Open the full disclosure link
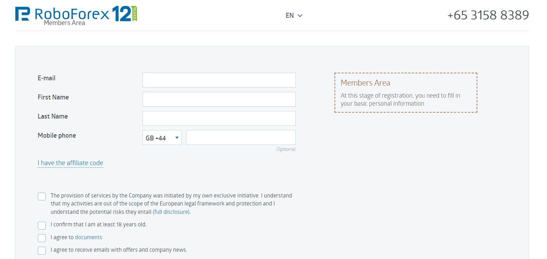This screenshot has width=547, height=259. pos(171,212)
